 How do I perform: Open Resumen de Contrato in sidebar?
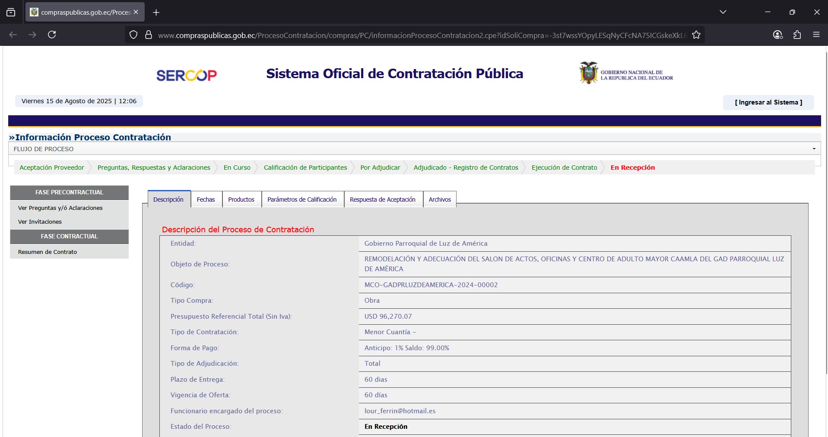[48, 252]
